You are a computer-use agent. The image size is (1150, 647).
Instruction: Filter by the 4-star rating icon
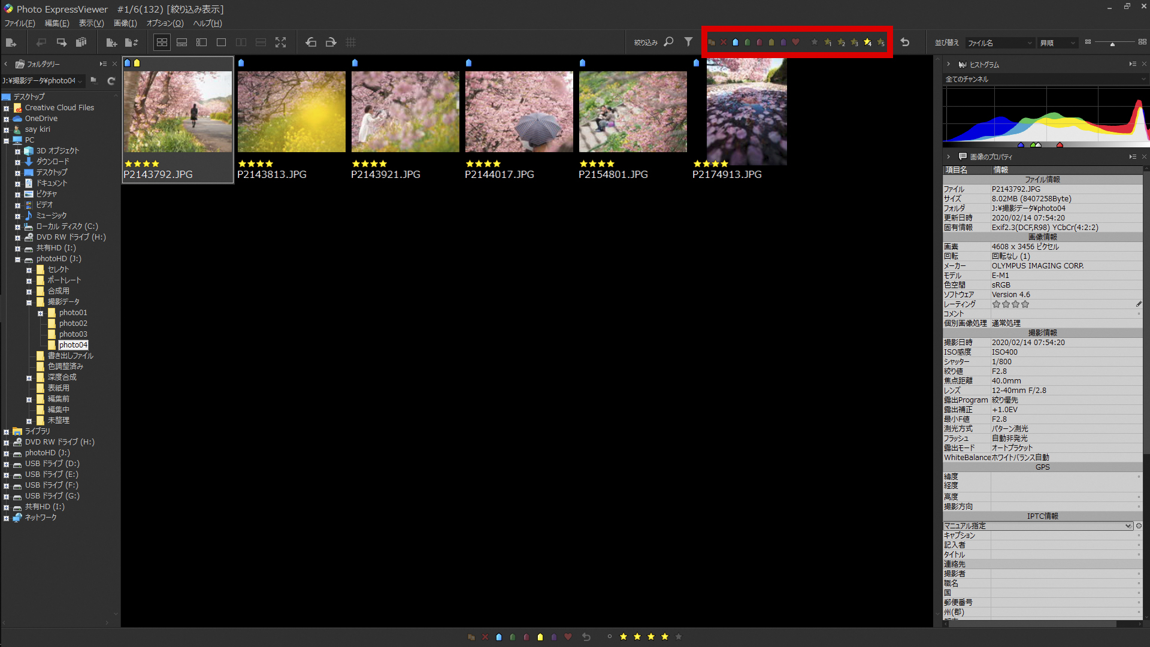click(x=867, y=43)
